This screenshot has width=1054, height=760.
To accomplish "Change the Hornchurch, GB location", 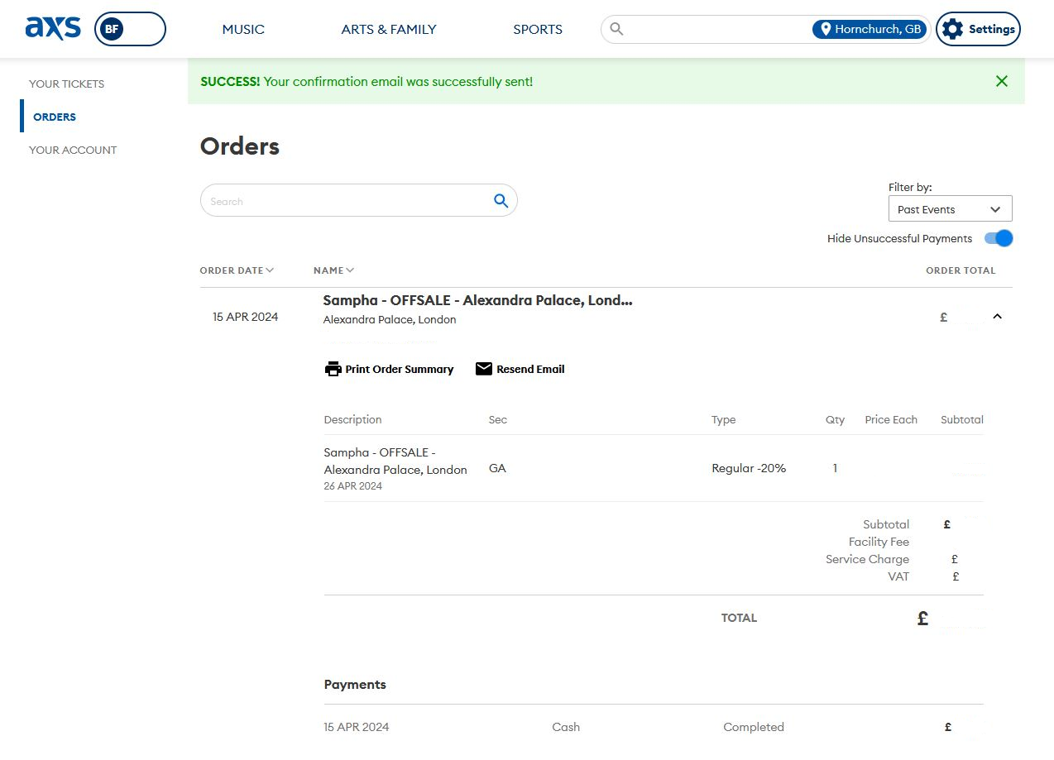I will coord(870,29).
